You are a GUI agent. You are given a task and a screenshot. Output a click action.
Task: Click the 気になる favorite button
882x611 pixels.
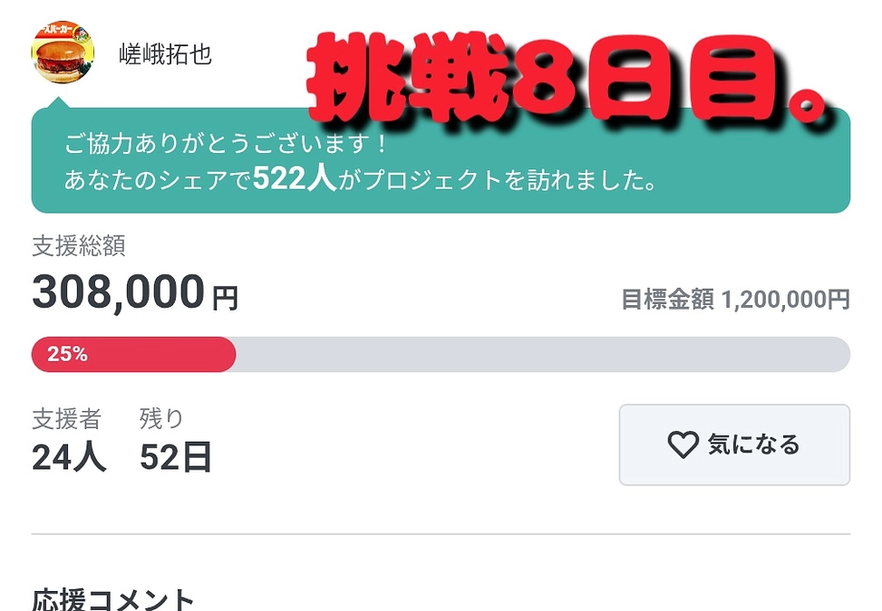(734, 445)
